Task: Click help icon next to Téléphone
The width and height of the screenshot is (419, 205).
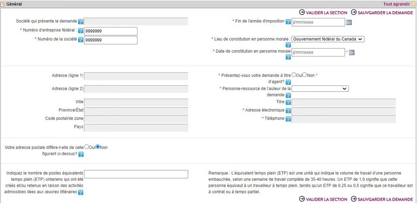Action: click(x=288, y=119)
